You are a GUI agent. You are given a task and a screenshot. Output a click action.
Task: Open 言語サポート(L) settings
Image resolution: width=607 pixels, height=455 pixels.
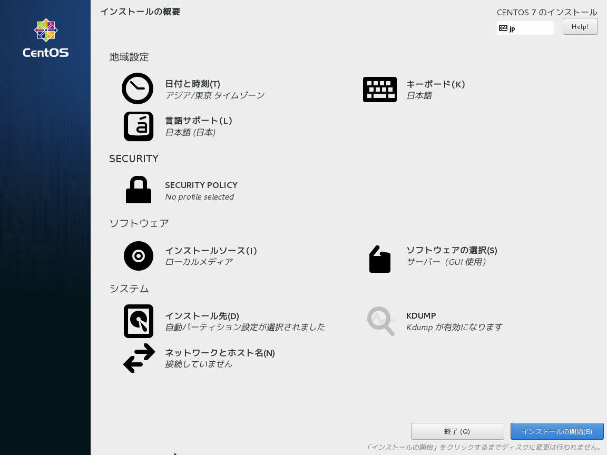click(x=199, y=121)
